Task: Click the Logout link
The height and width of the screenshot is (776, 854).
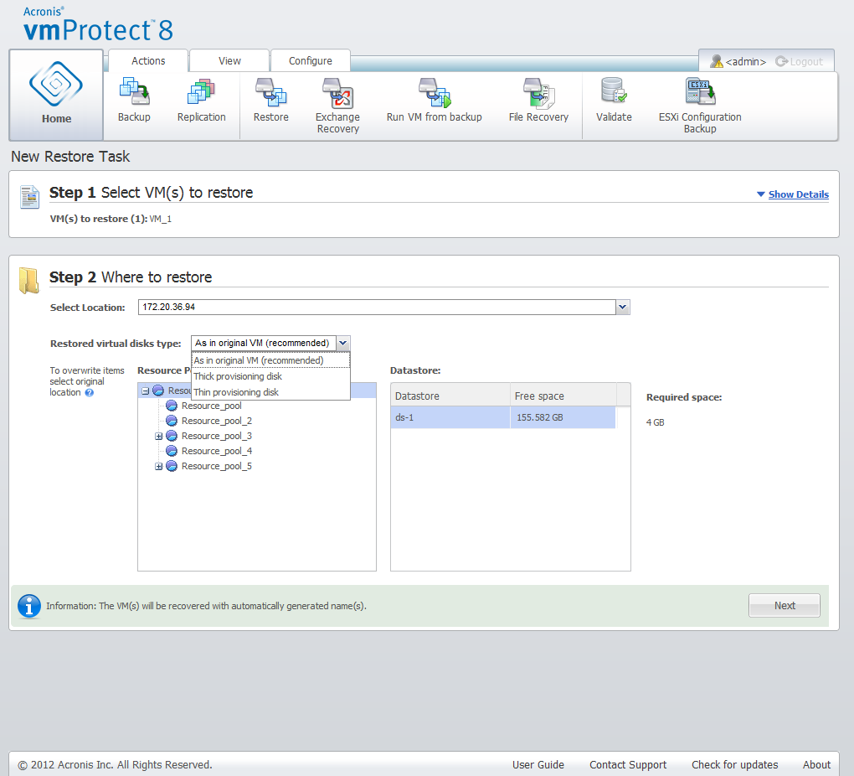Action: pos(799,62)
